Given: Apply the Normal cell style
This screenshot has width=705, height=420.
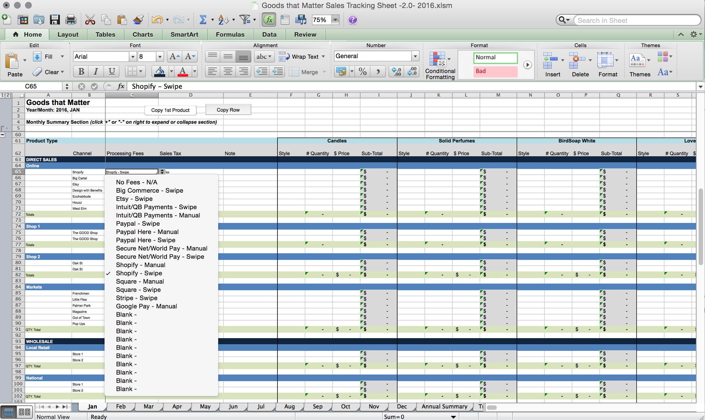Looking at the screenshot, I should click(495, 57).
